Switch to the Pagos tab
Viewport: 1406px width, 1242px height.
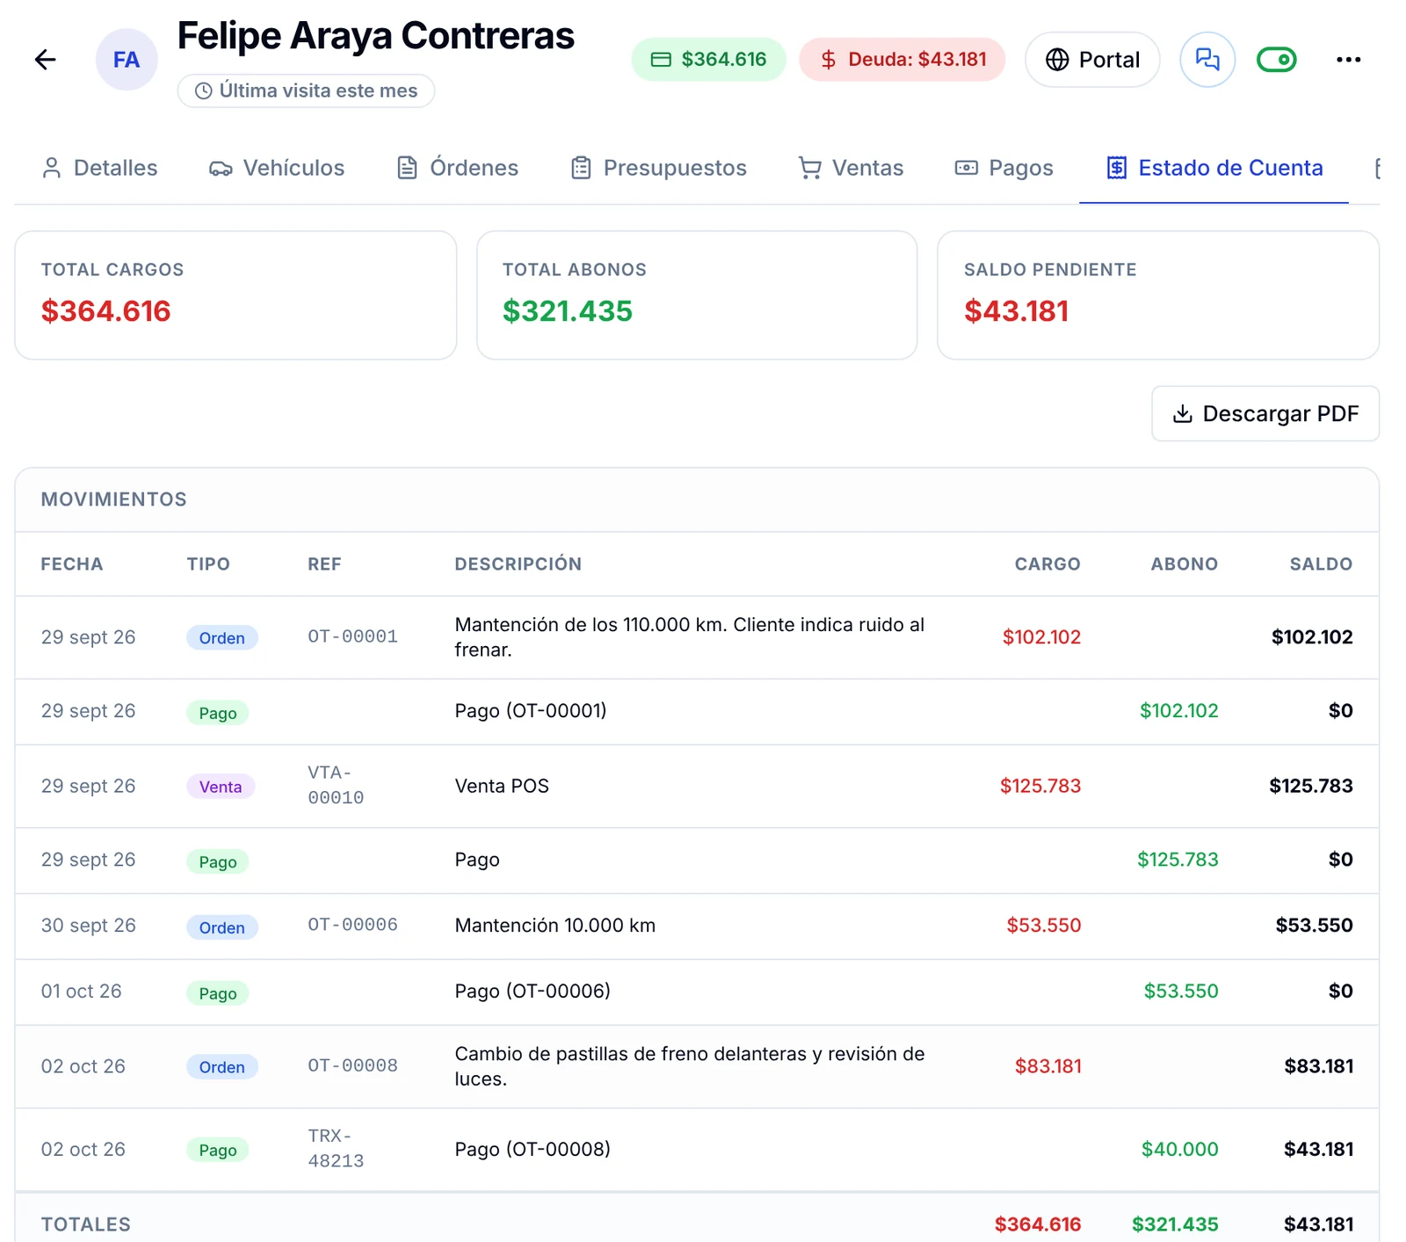click(x=1004, y=168)
